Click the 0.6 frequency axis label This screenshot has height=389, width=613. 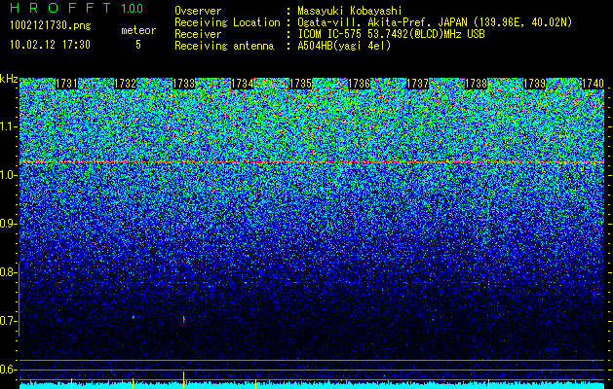tap(8, 370)
